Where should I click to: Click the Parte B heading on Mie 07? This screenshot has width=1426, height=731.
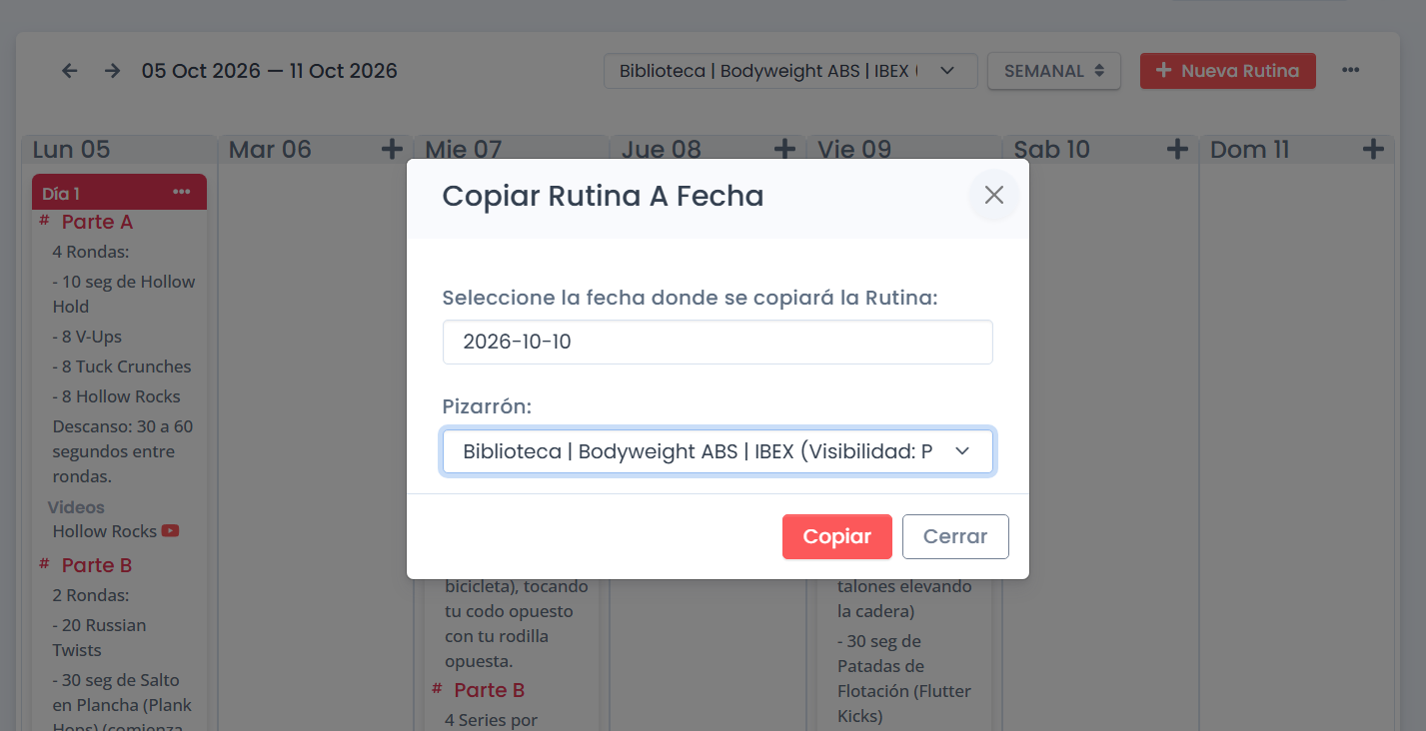[490, 690]
